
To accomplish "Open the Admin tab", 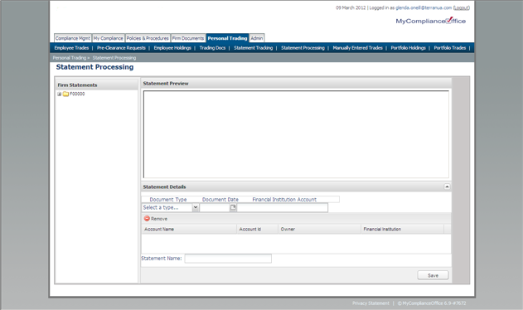I will (x=257, y=38).
